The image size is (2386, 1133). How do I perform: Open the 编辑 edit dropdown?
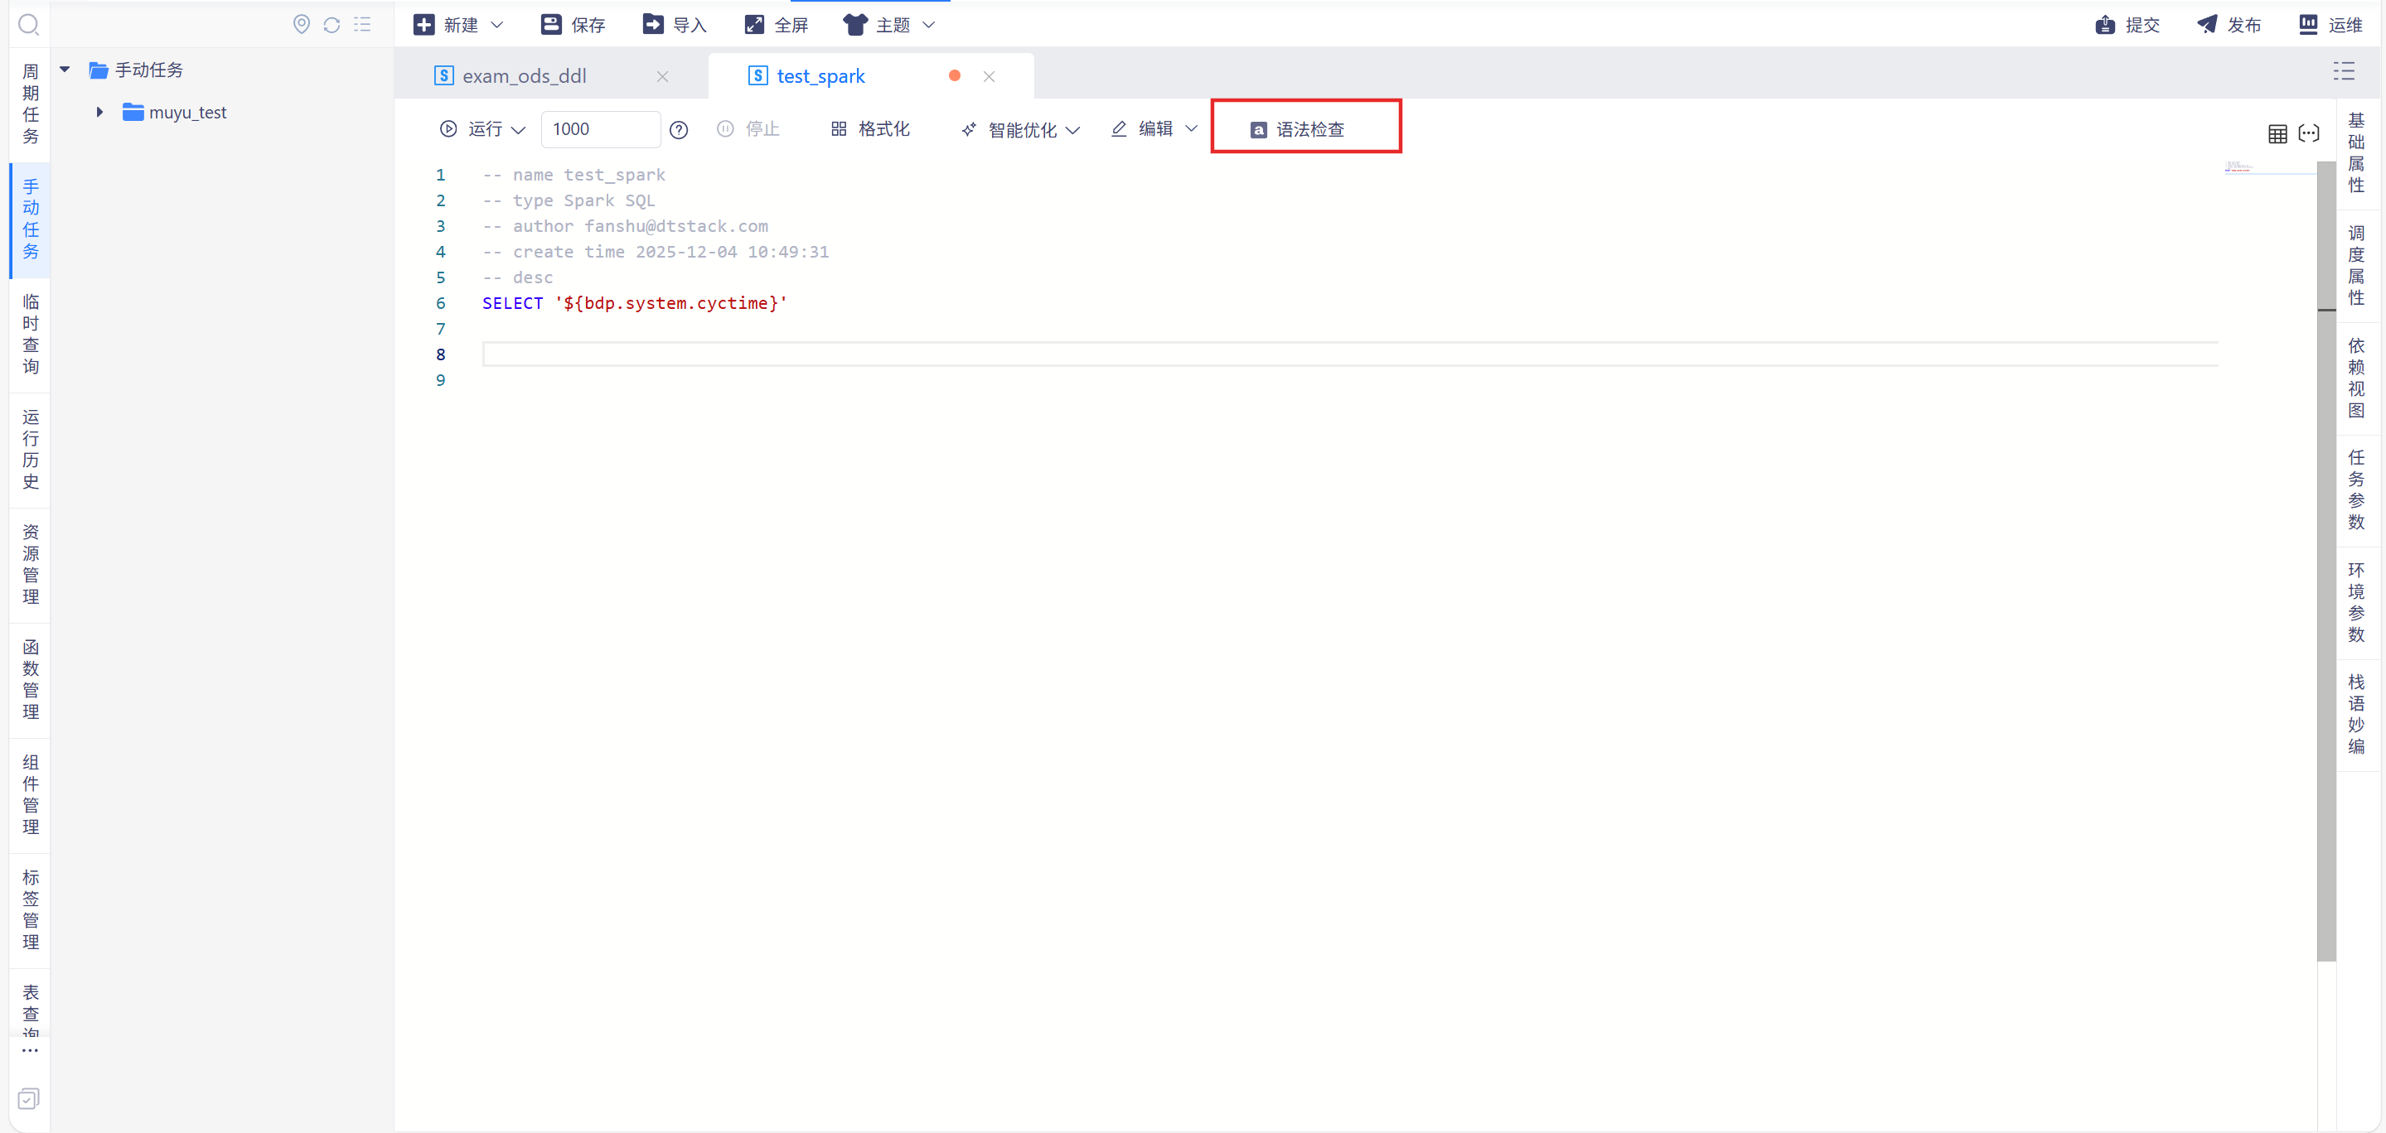click(x=1154, y=129)
